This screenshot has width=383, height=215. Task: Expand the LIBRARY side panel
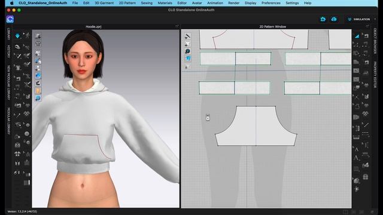(x=8, y=34)
